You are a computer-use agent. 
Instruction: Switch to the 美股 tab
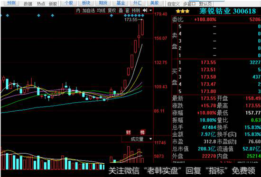[154, 3]
